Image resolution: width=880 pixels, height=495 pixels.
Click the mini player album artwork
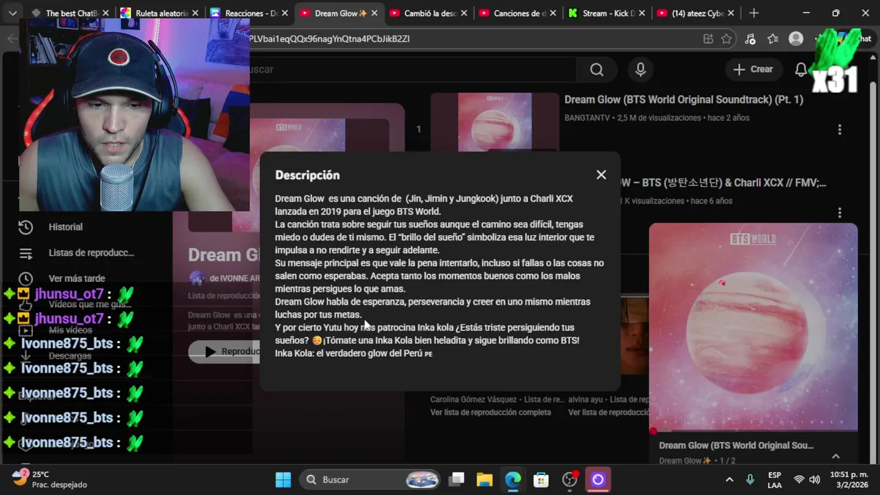coord(753,327)
